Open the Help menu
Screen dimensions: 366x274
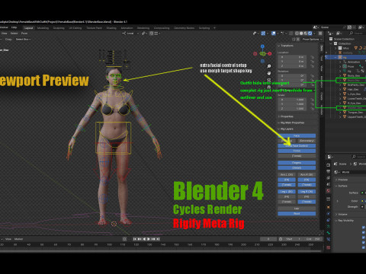click(x=14, y=27)
